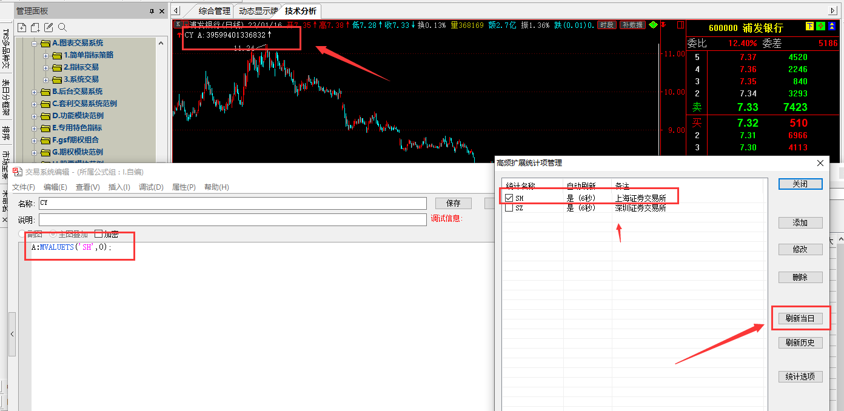This screenshot has height=411, width=844.
Task: Click the 保存 button
Action: [x=453, y=203]
